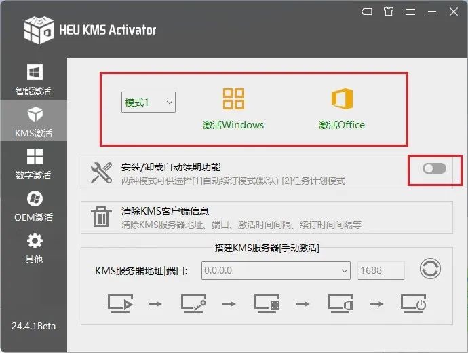Click the HEU cube logo icon

tap(39, 30)
